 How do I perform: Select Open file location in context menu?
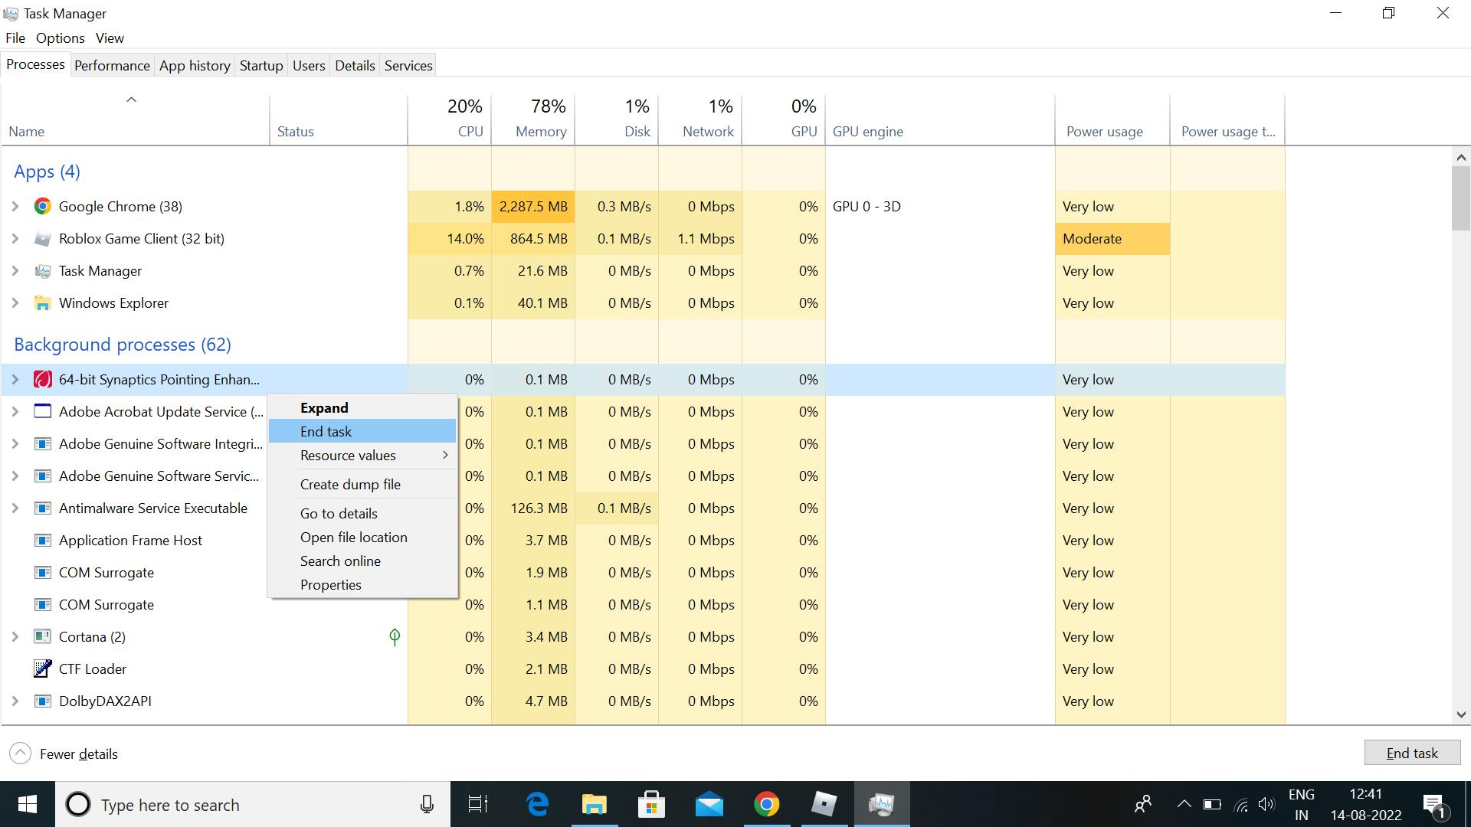pos(362,538)
